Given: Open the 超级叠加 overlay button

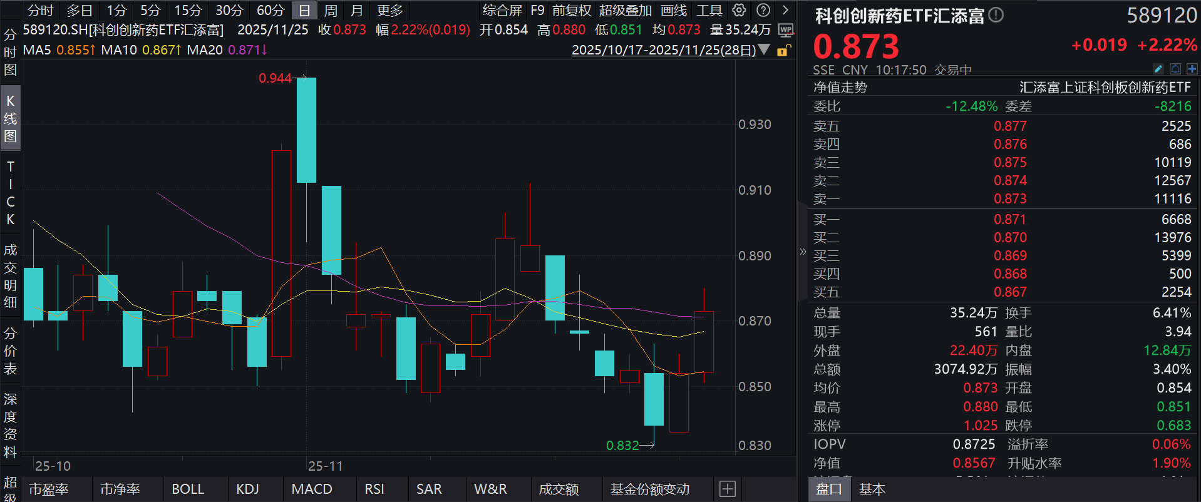Looking at the screenshot, I should (625, 10).
